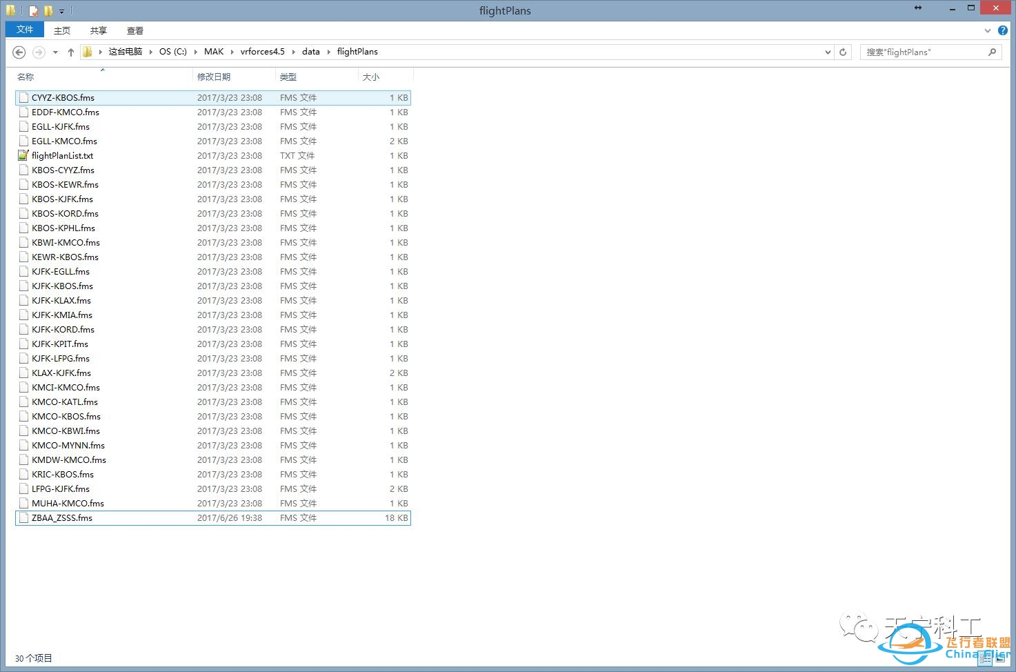1016x672 pixels.
Task: Select the flightPlanList.txt notepad icon
Action: (23, 156)
